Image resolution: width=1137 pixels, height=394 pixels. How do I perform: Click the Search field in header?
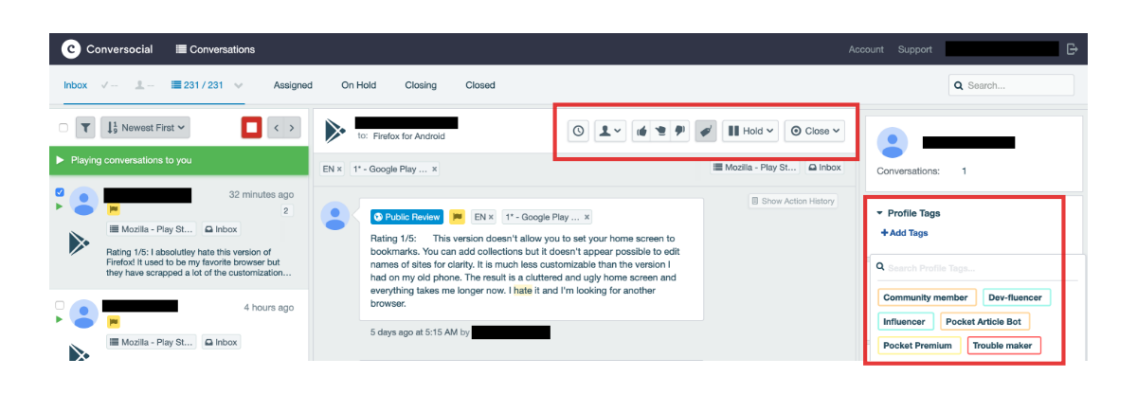click(x=1012, y=85)
